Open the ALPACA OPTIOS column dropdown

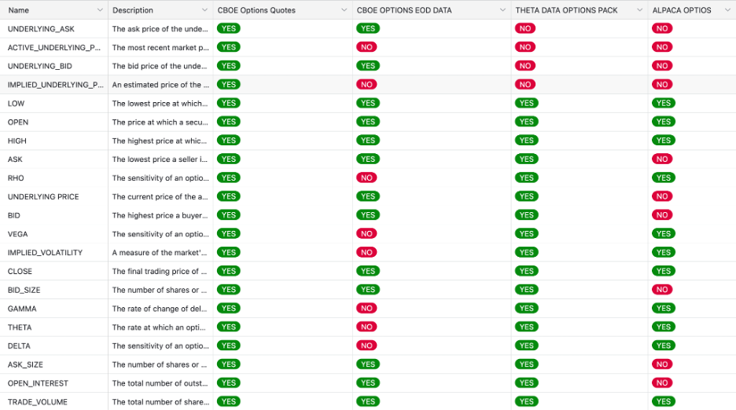tap(727, 10)
